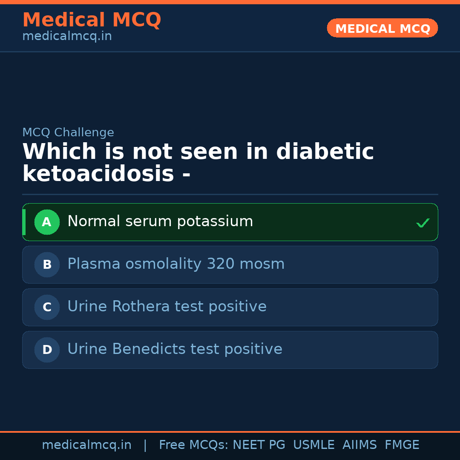
Task: Click 'FMGE' in the footer
Action: [402, 445]
